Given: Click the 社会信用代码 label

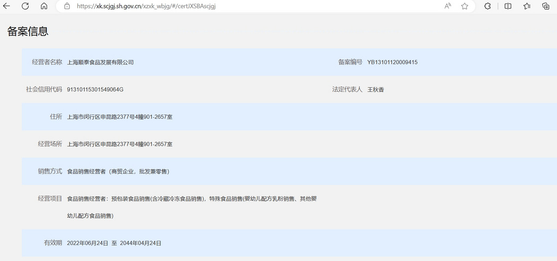Looking at the screenshot, I should click(44, 90).
